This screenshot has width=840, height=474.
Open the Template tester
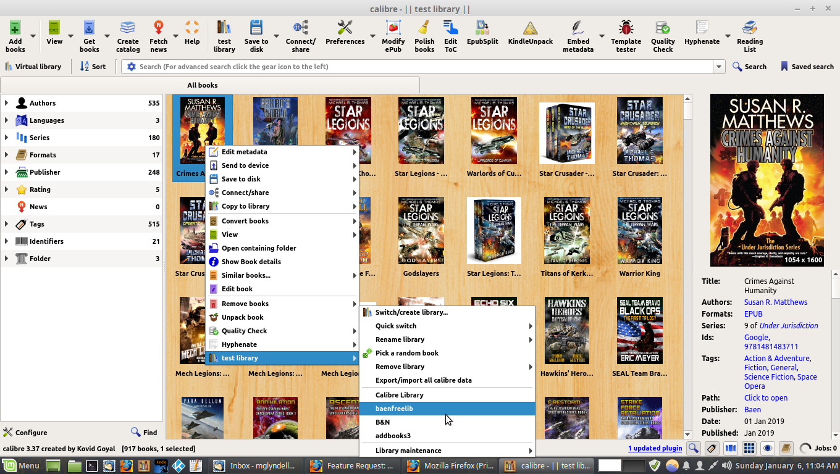point(626,36)
